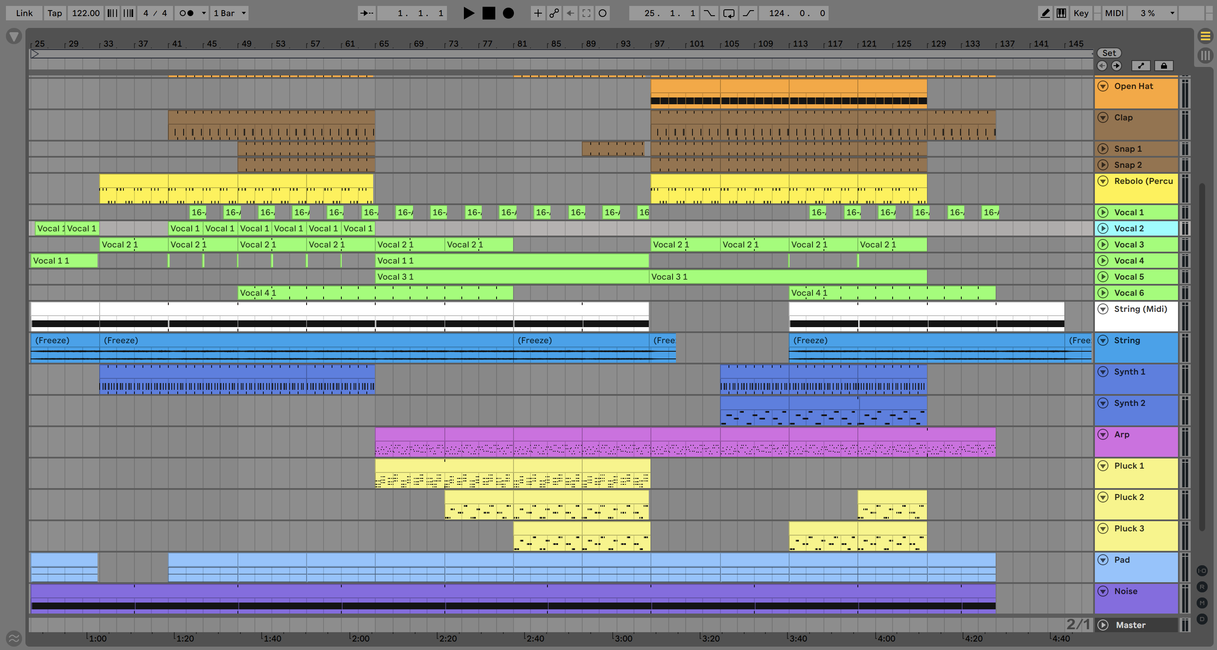Click the Capture MIDI bracket icon
Image resolution: width=1217 pixels, height=650 pixels.
[x=586, y=13]
